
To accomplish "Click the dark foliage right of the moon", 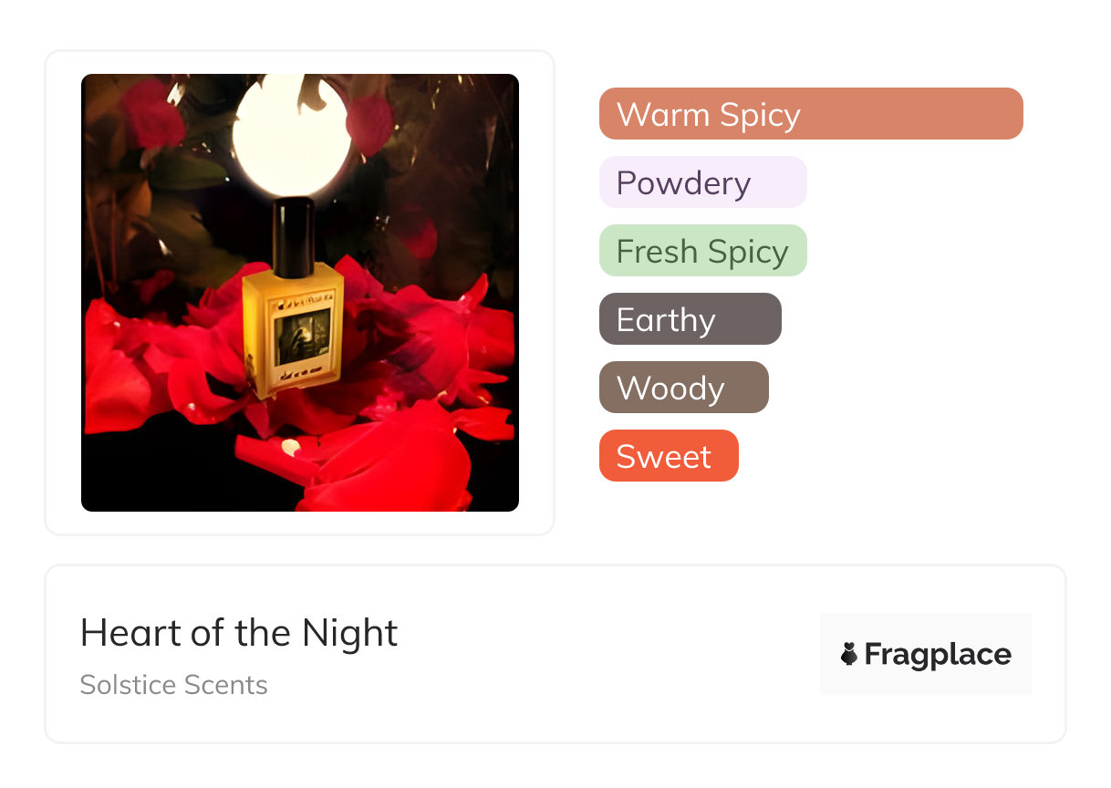I will (438, 164).
